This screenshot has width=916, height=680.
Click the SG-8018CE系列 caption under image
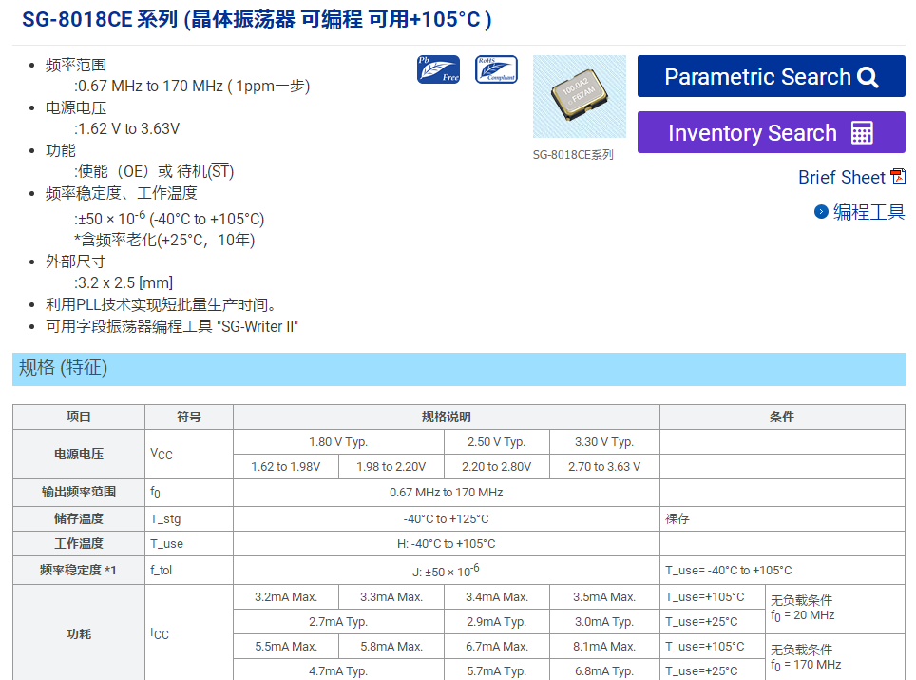573,155
